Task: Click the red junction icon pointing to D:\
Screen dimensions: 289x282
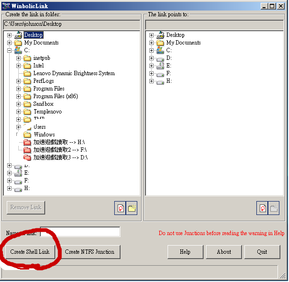Action: (x=27, y=158)
